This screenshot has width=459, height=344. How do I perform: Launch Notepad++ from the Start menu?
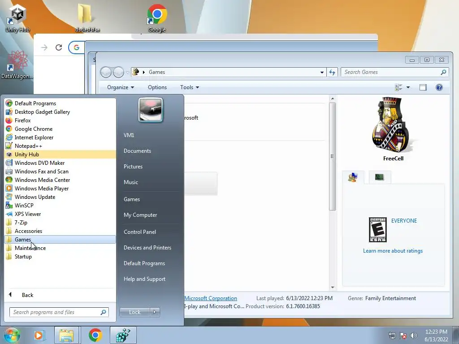point(60,146)
